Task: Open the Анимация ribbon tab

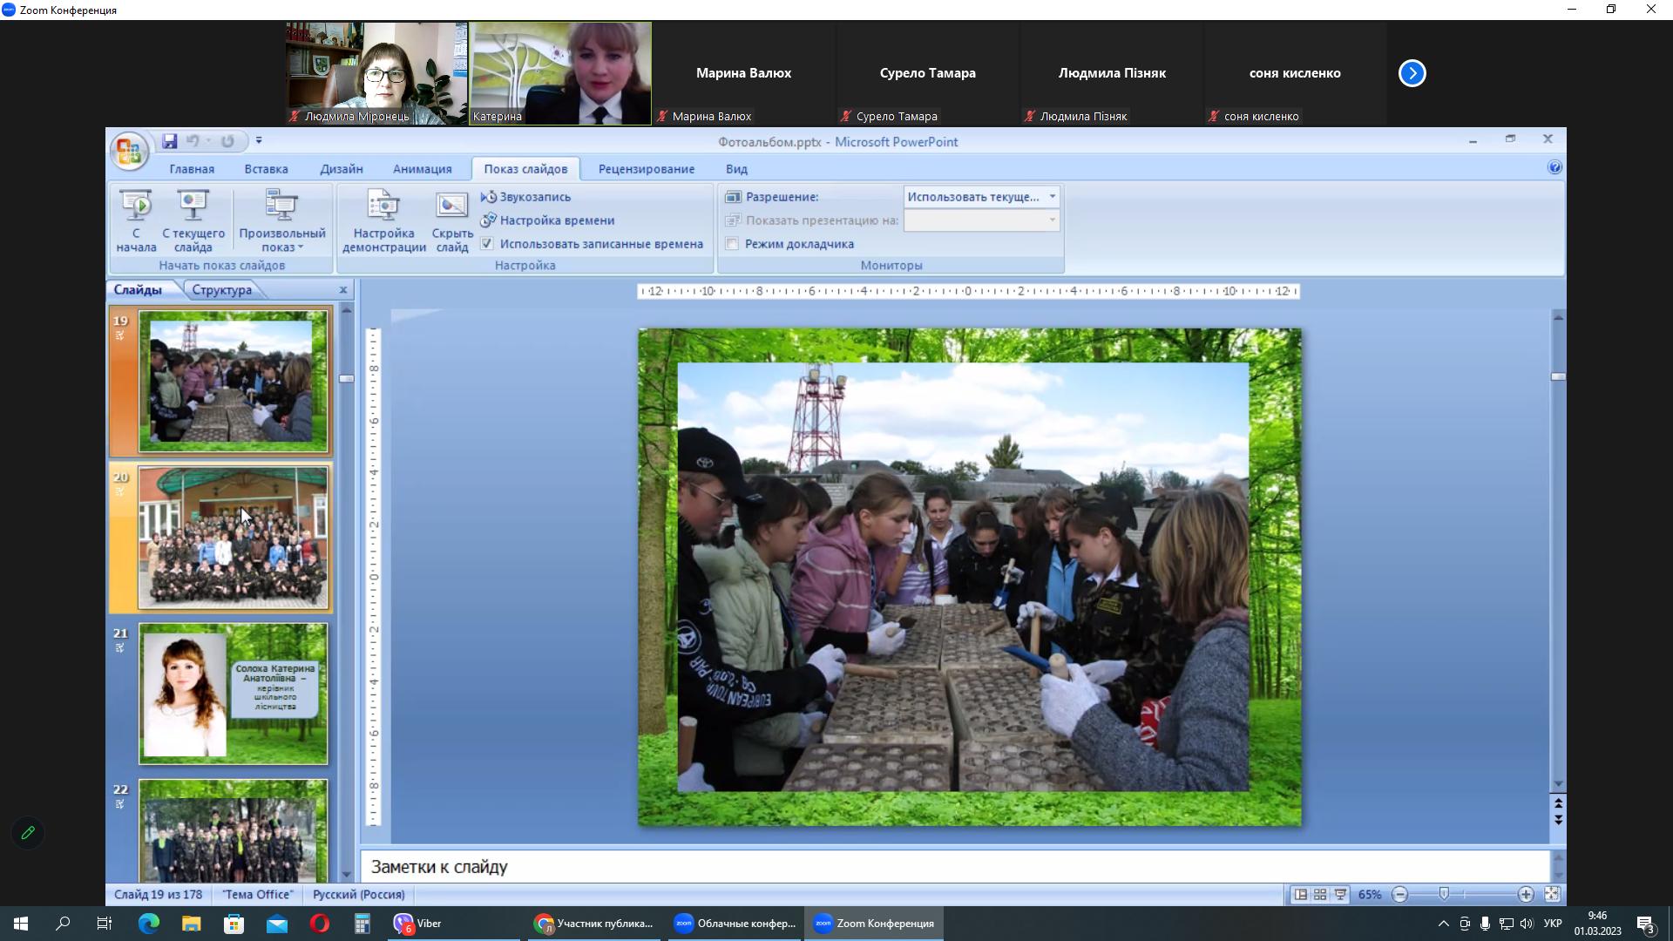Action: (422, 169)
